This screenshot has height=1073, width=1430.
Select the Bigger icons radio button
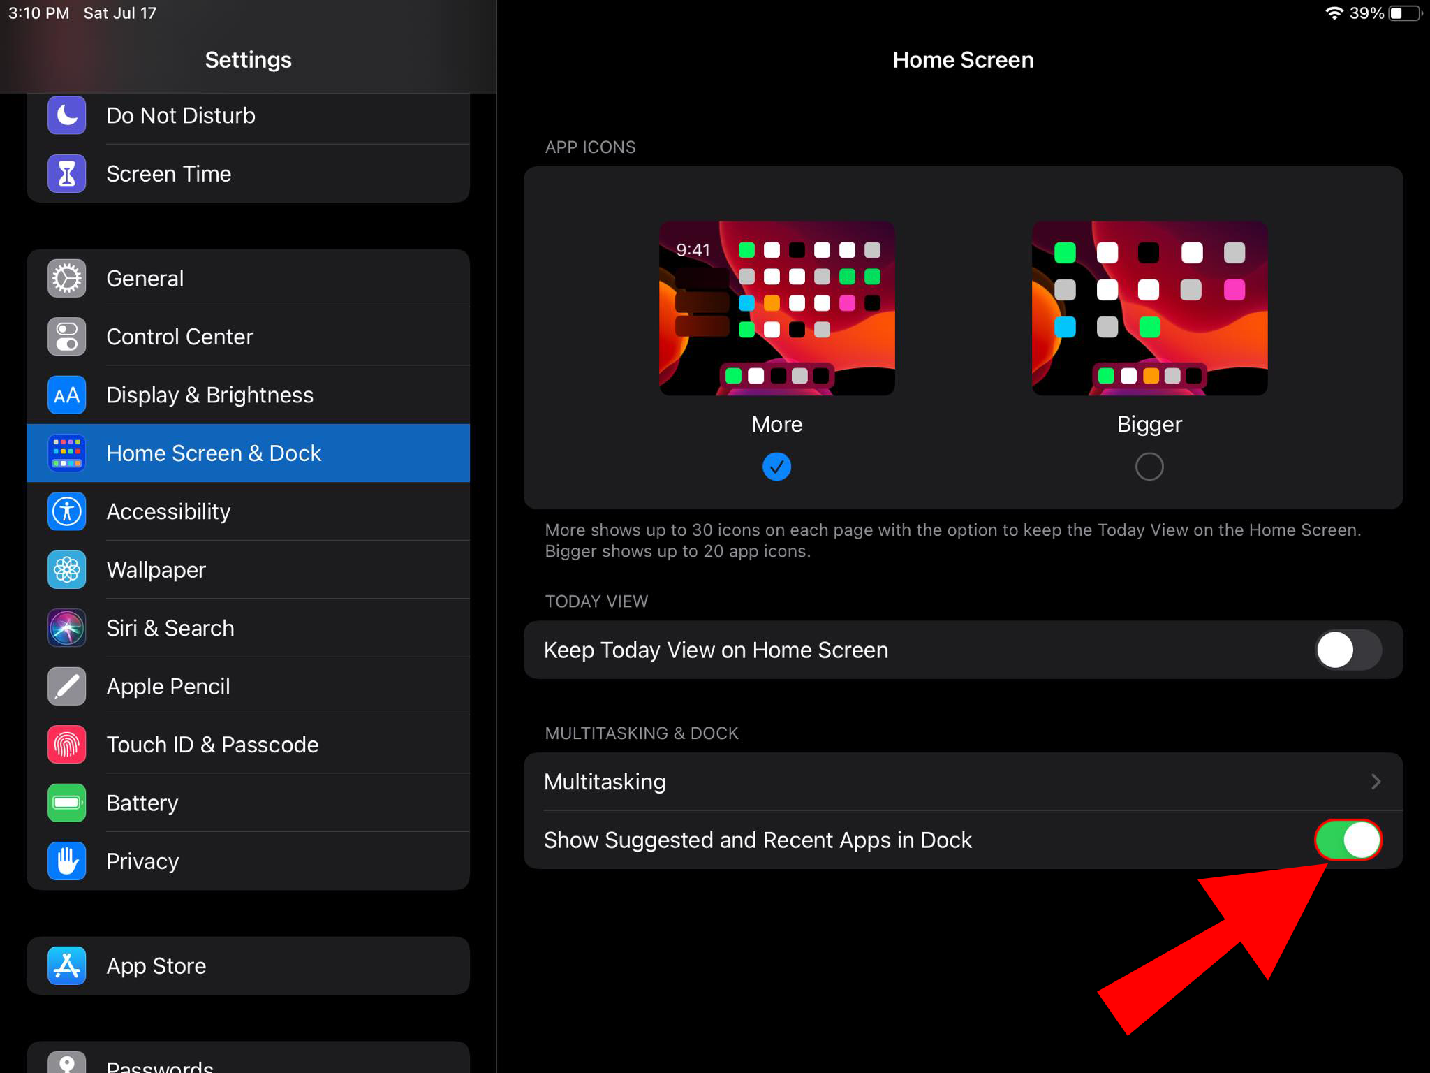pos(1149,467)
